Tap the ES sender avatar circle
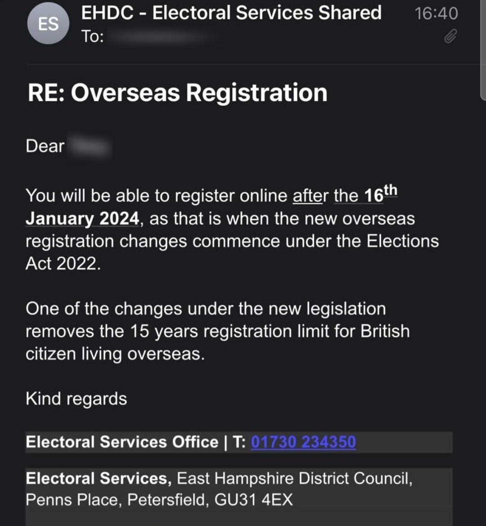486x526 pixels. [x=48, y=24]
